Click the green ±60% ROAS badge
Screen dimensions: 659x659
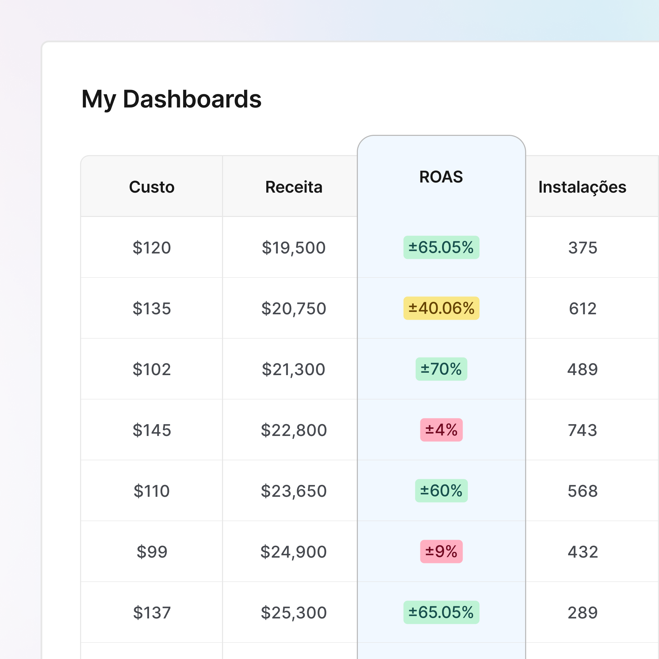[441, 490]
